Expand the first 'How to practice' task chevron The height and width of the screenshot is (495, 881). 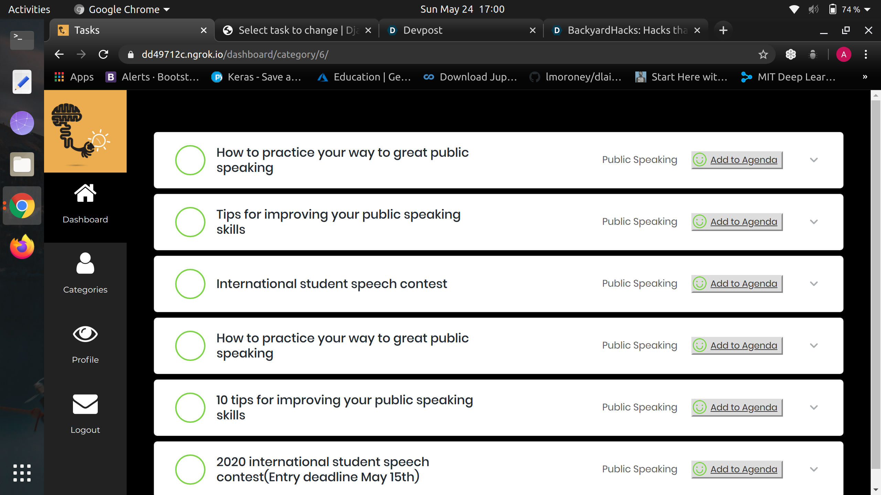814,160
